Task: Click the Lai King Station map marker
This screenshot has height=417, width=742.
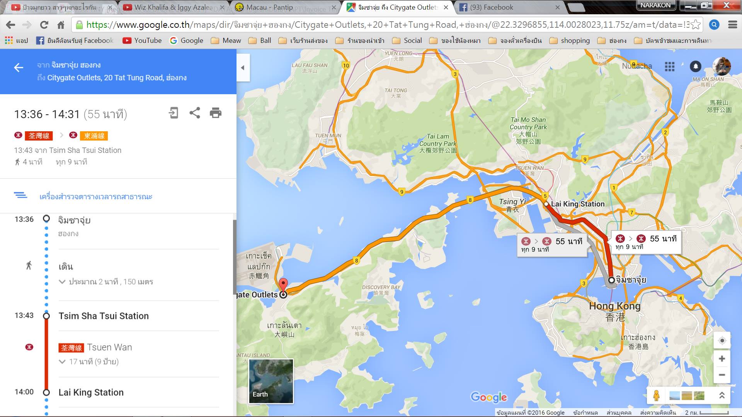Action: point(546,204)
